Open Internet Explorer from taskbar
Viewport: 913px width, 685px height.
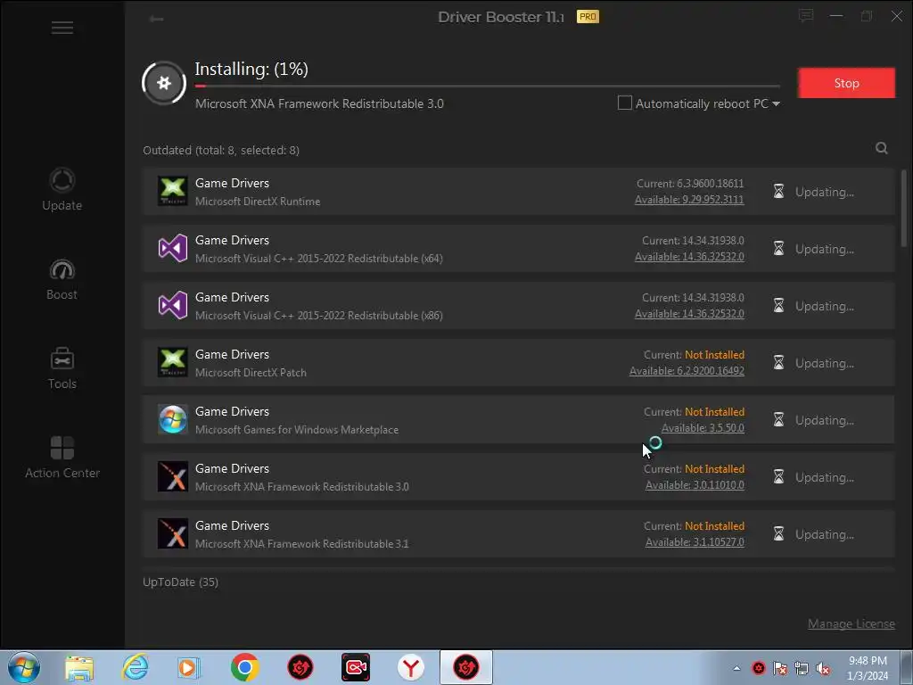136,667
